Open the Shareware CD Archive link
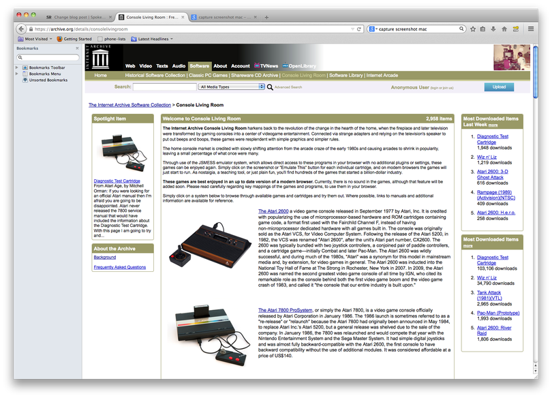 (x=254, y=76)
